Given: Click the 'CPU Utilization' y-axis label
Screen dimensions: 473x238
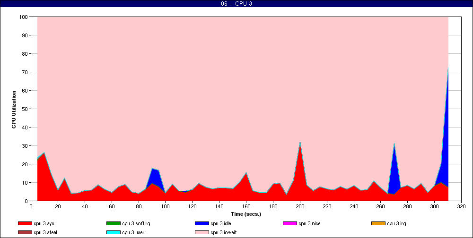Looking at the screenshot, I should click(x=14, y=110).
